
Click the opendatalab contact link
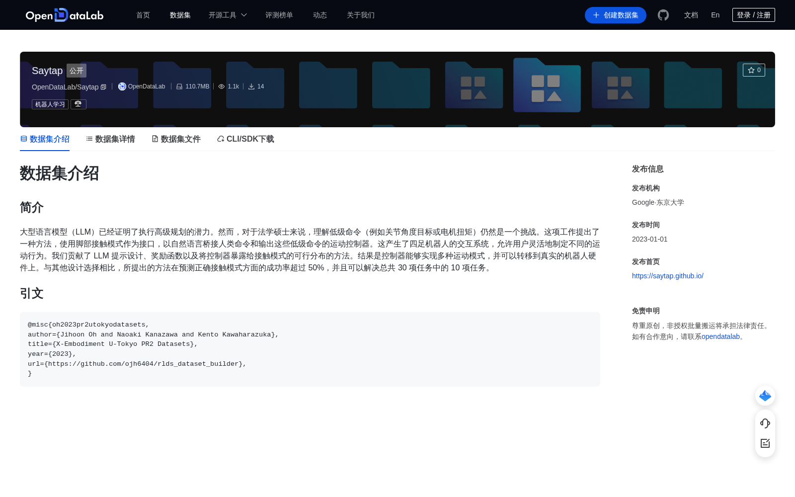point(721,336)
